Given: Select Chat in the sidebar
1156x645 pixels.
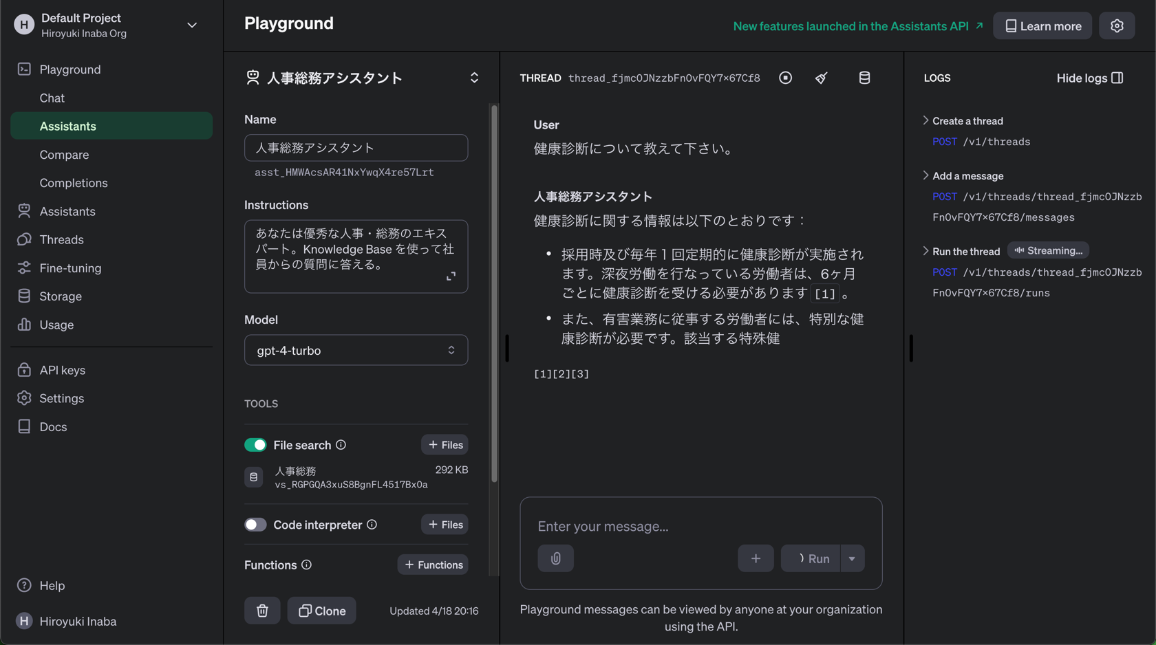Looking at the screenshot, I should point(52,98).
